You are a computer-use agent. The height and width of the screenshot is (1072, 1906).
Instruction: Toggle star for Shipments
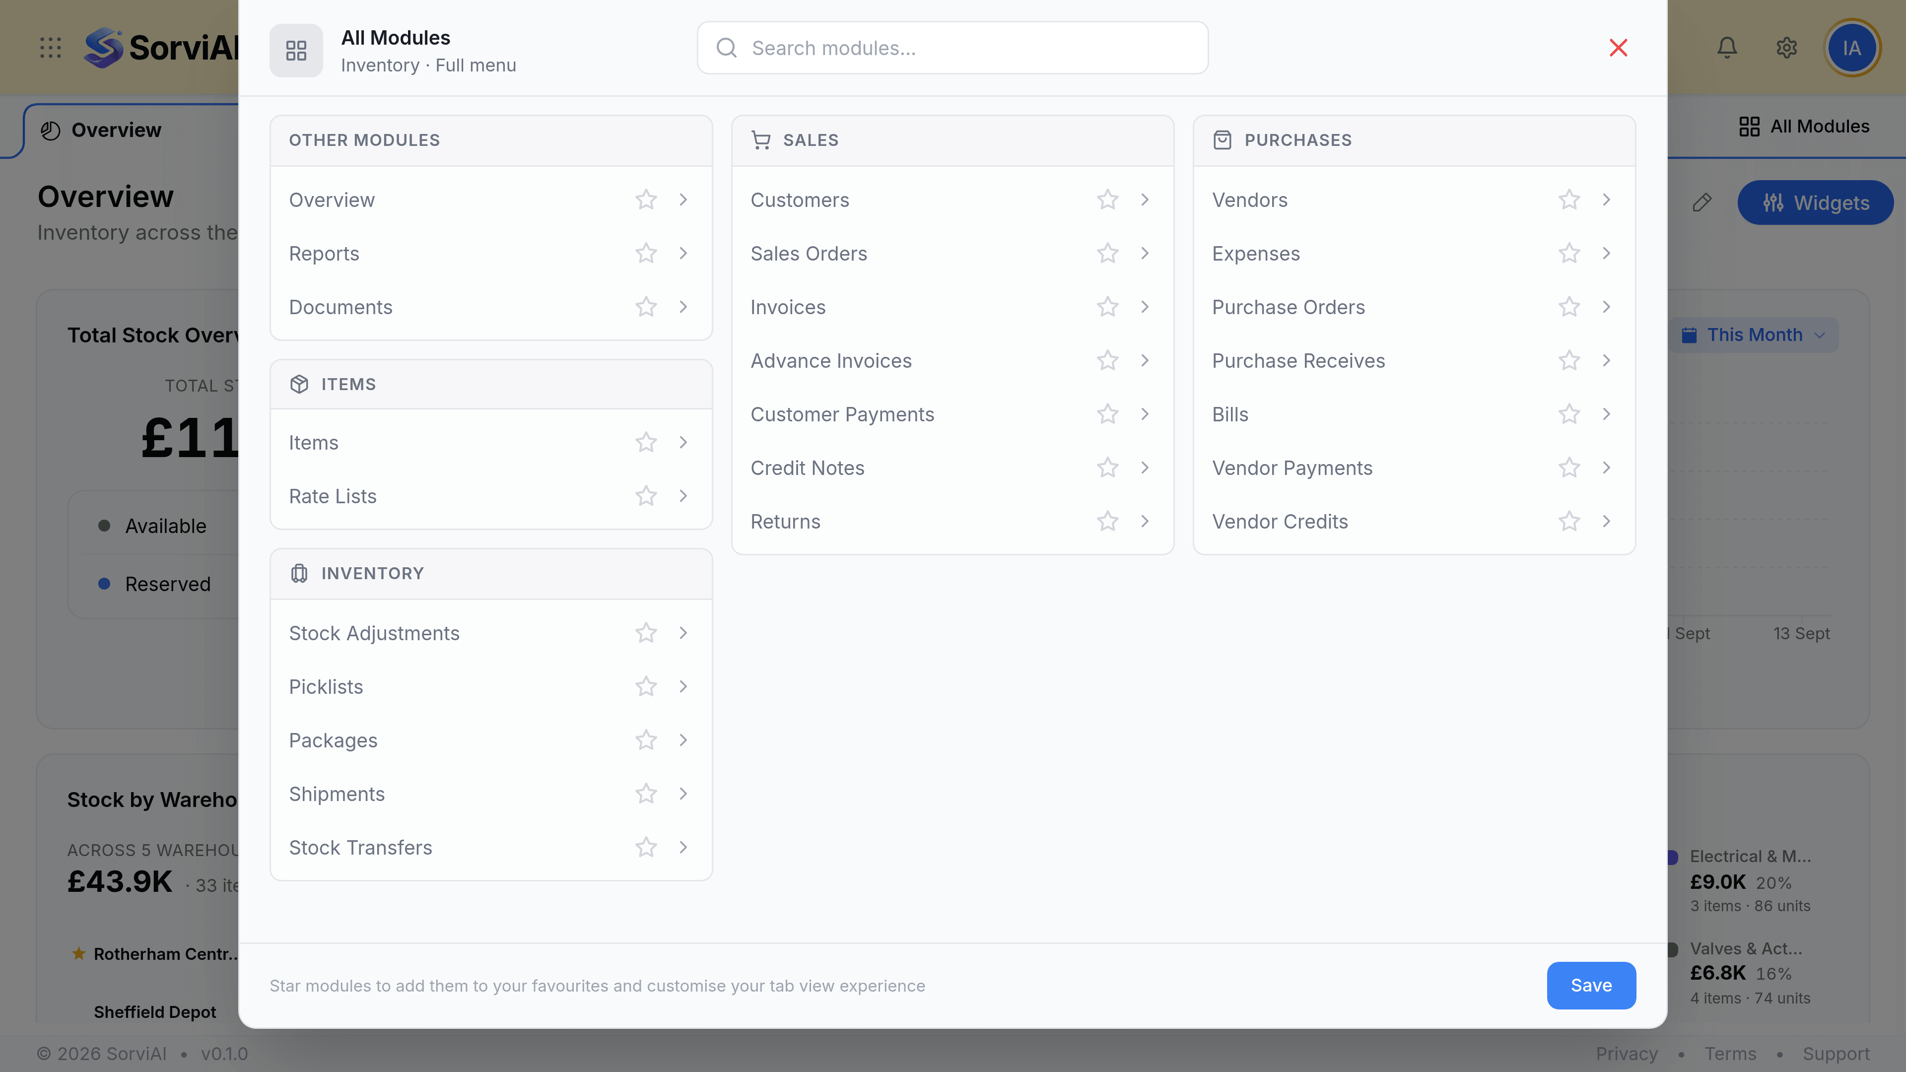click(646, 794)
